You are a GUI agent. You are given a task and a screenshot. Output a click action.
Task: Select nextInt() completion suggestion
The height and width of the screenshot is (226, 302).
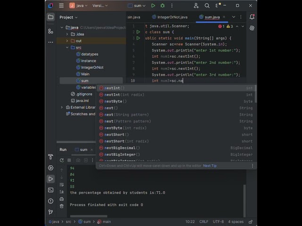click(x=176, y=88)
